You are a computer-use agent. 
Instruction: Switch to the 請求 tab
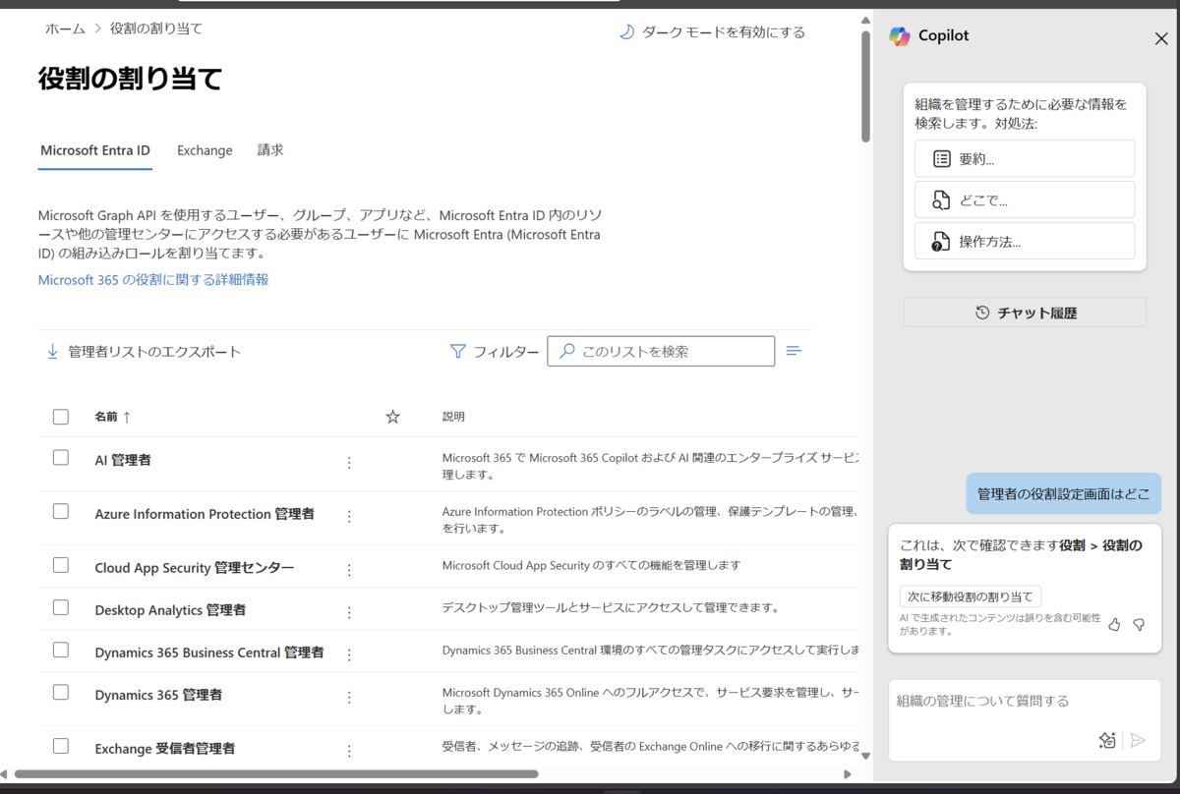[270, 150]
